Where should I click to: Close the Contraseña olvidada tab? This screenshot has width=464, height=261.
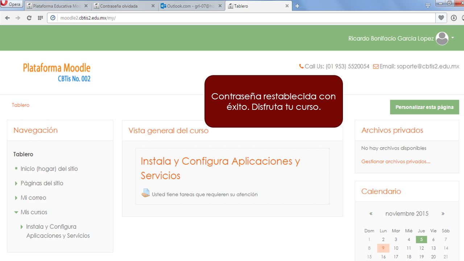coord(153,6)
